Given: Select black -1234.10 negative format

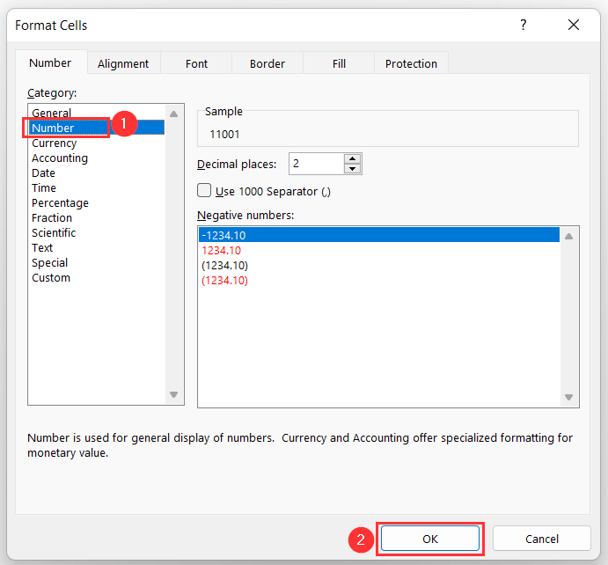Looking at the screenshot, I should coord(379,235).
